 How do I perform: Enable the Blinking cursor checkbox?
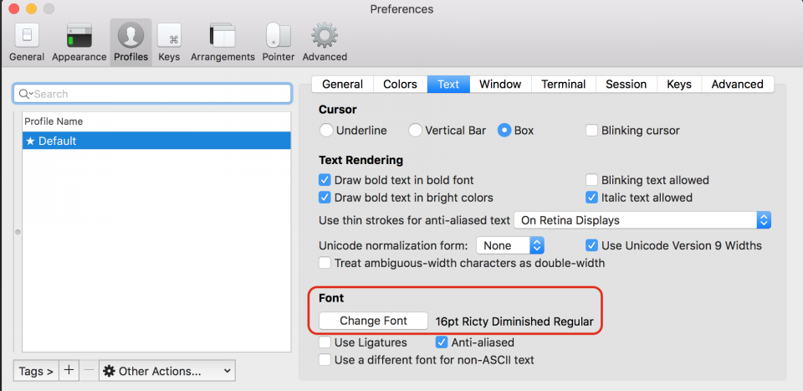tap(592, 131)
